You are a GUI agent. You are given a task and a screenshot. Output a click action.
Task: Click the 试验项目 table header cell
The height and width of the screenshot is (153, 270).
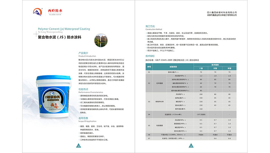click(173, 67)
